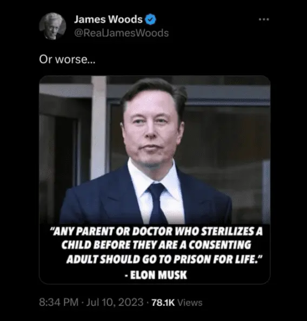Screen dimensions: 307x321
Task: Click the "- ELON MUSK" attribution caption
Action: [156, 275]
